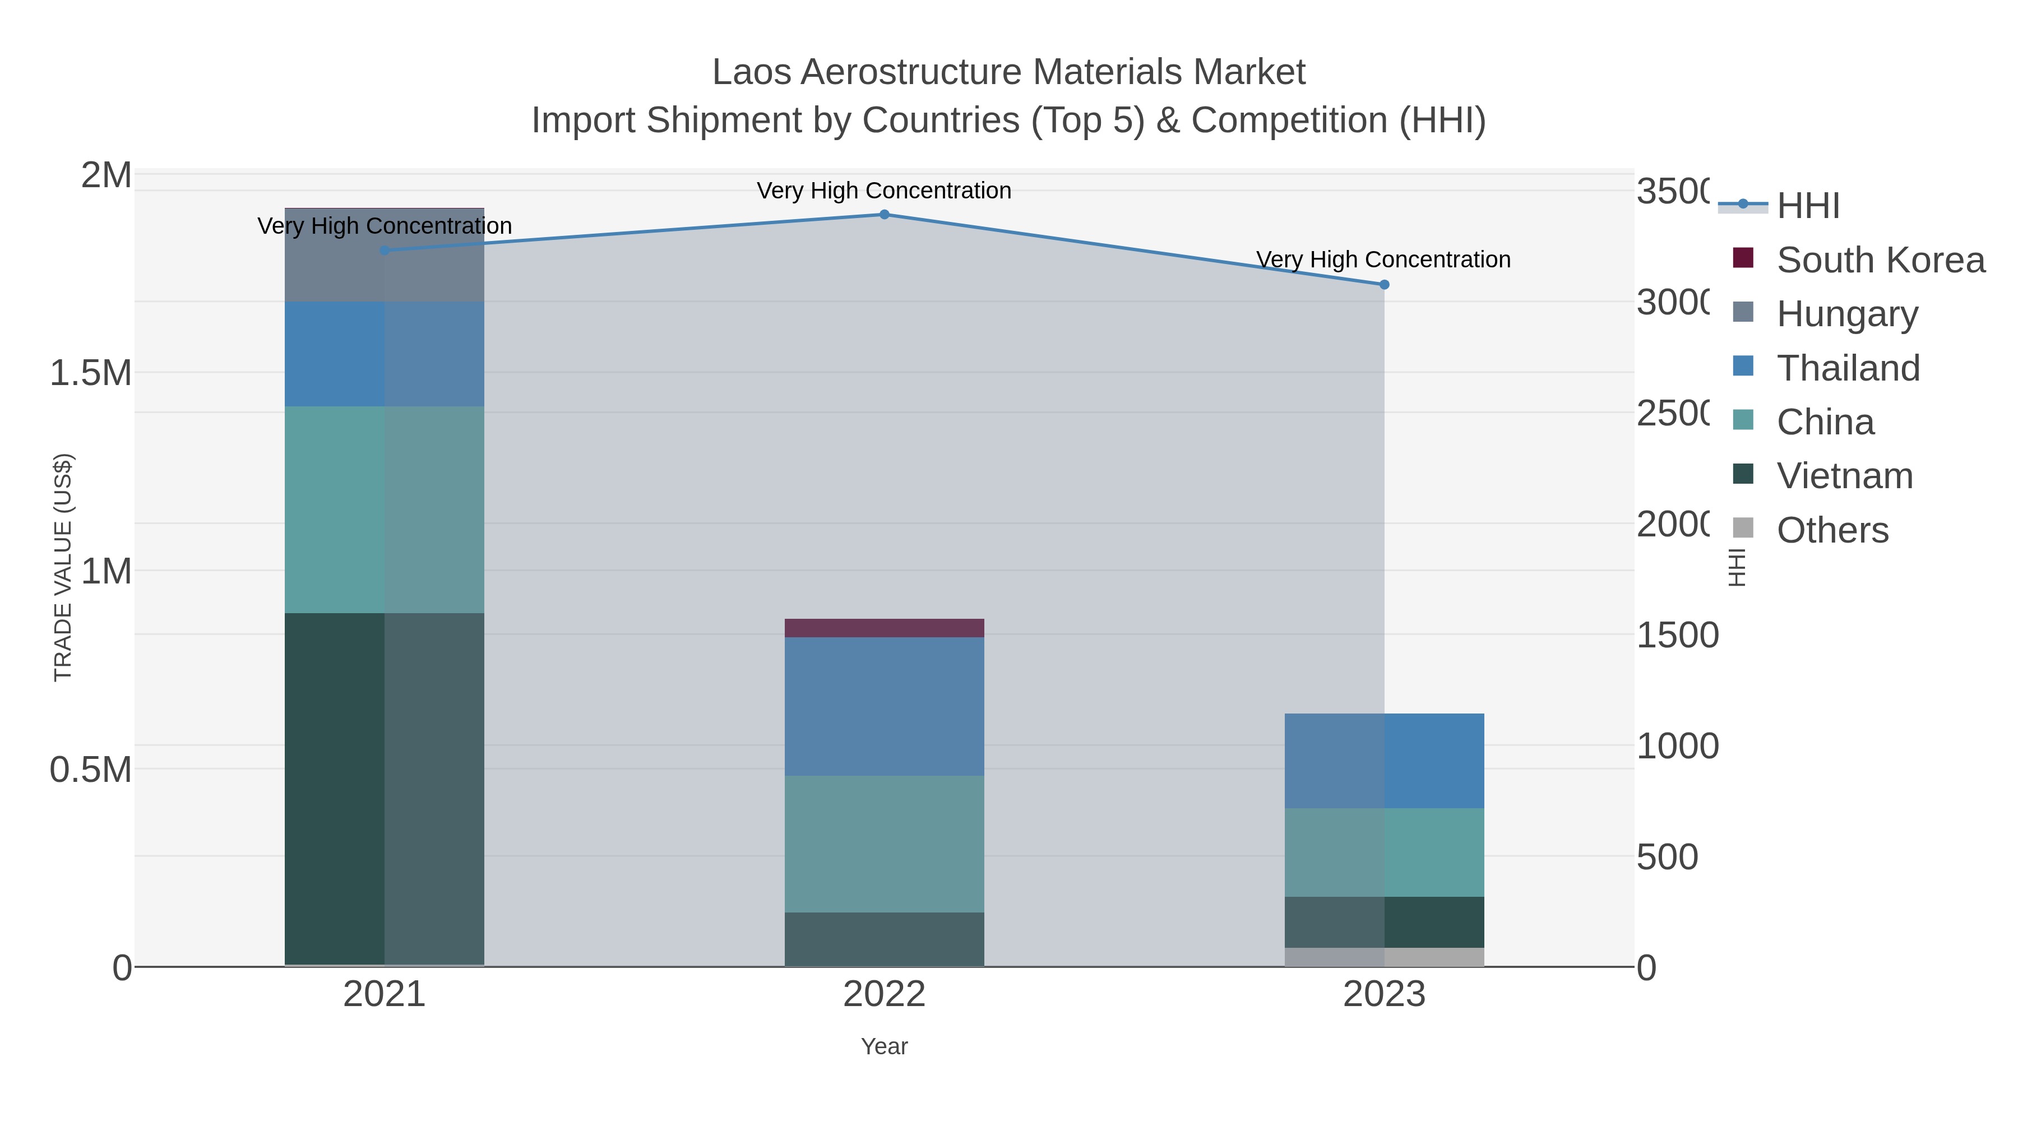Click the 'Very High Concentration' label above 2021

click(385, 225)
